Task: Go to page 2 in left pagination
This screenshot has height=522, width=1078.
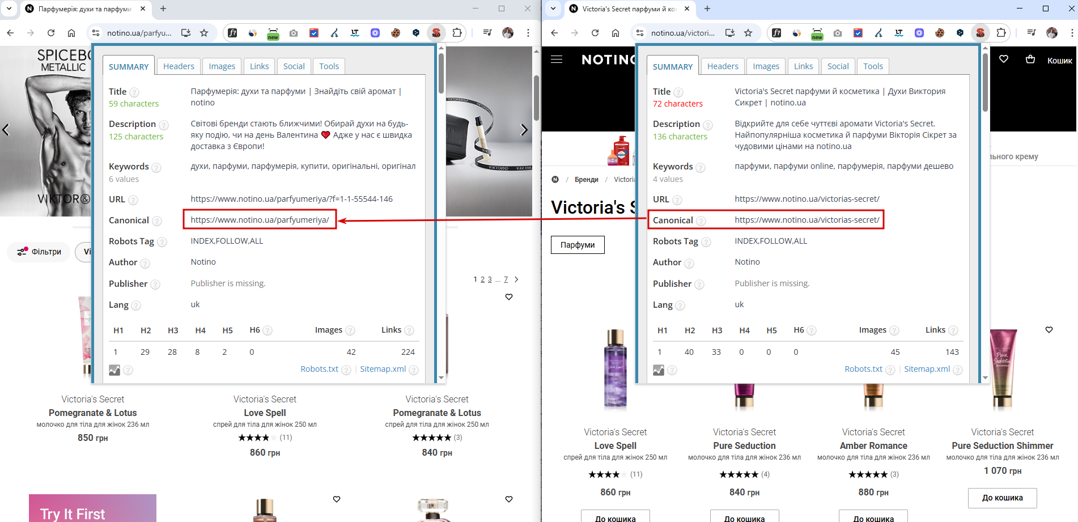Action: 483,279
